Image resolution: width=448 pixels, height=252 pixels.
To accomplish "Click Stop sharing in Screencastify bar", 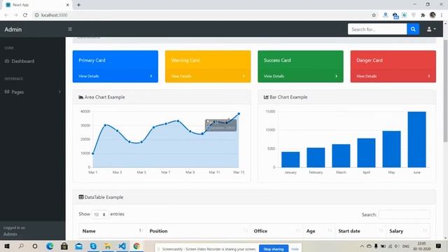I will (x=274, y=249).
